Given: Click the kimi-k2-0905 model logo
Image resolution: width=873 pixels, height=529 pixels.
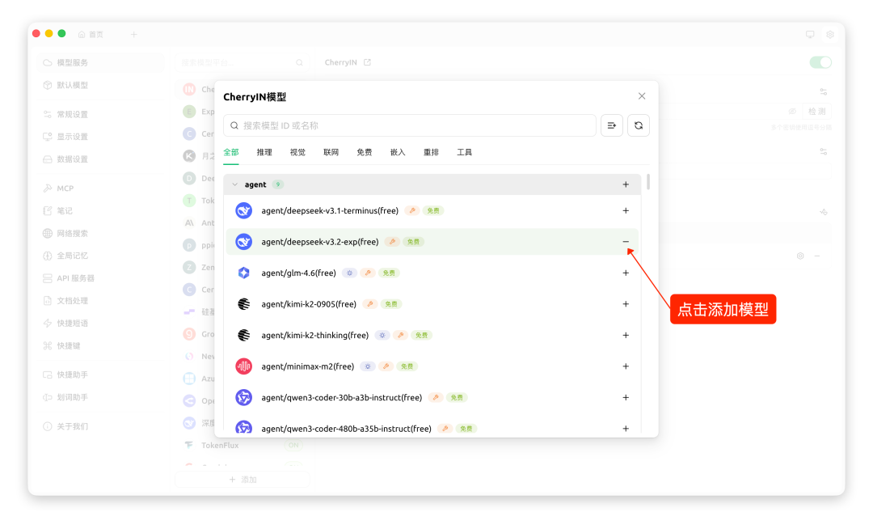Looking at the screenshot, I should [x=244, y=304].
